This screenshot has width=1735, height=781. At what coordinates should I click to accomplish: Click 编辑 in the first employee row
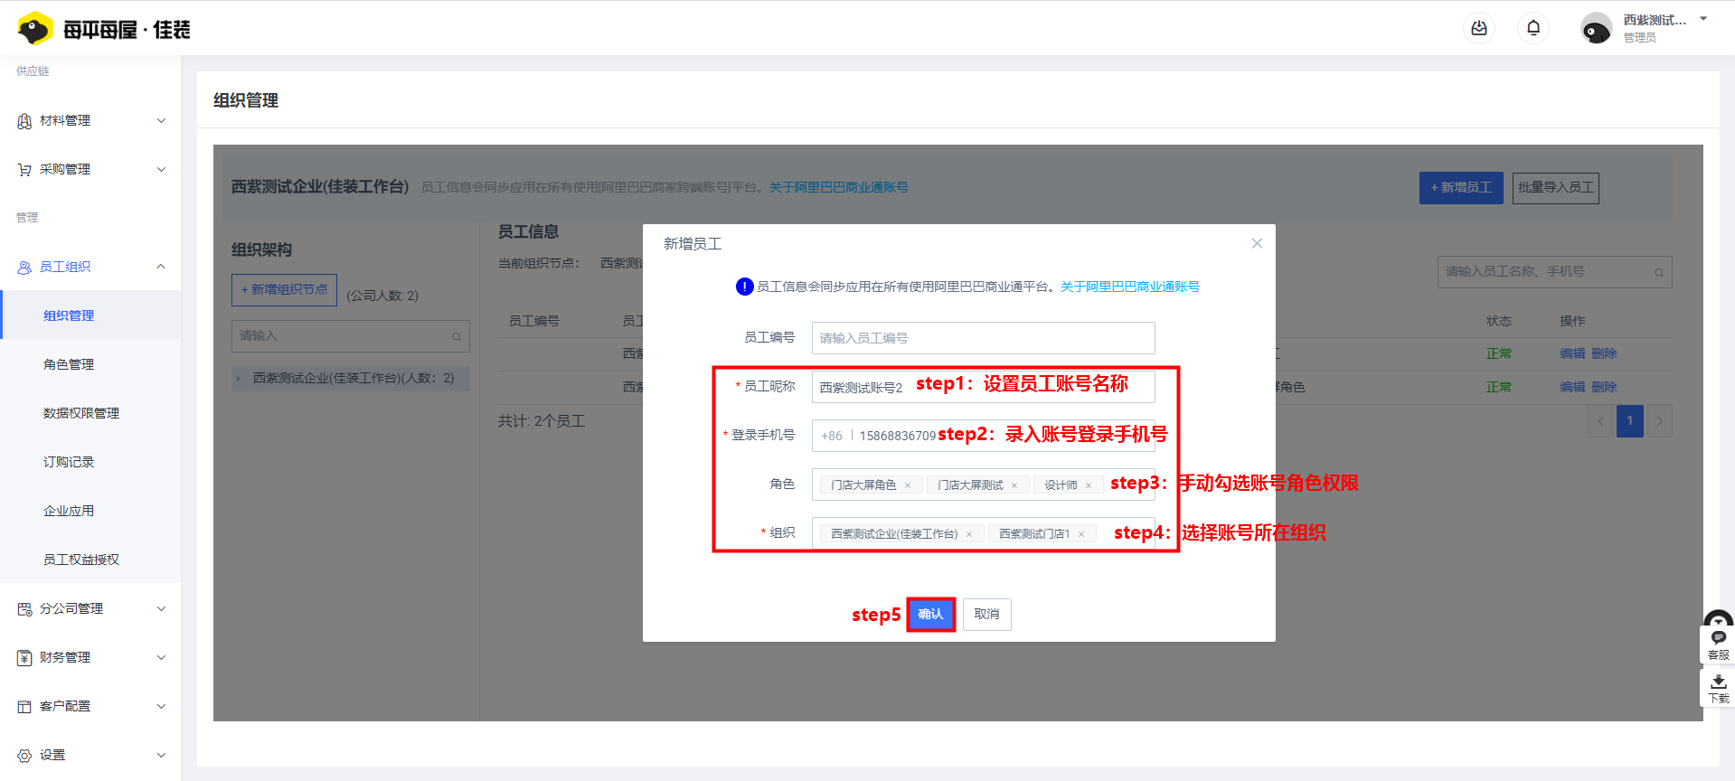1572,353
